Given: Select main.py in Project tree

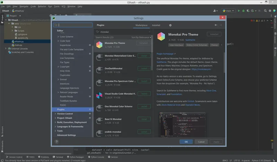Looking at the screenshot, I should coord(18,45).
